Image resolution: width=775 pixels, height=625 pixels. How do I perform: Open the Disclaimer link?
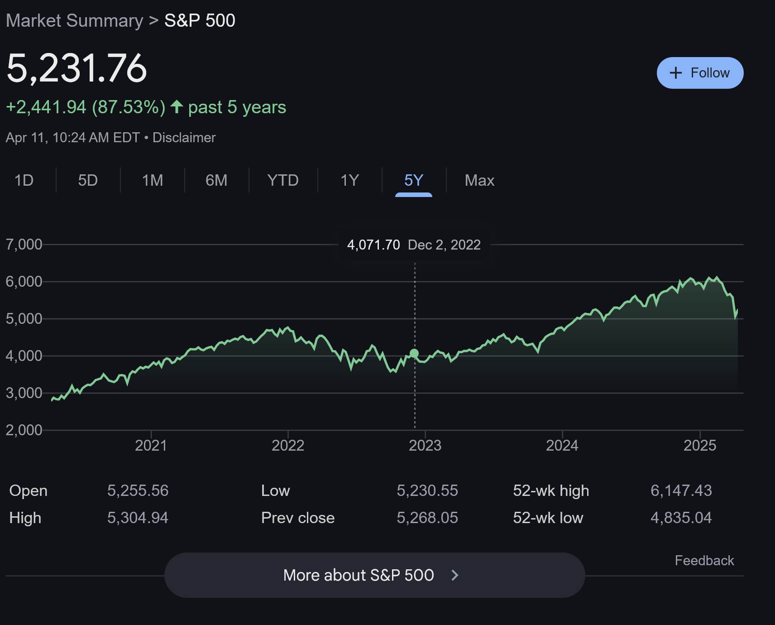pyautogui.click(x=184, y=138)
